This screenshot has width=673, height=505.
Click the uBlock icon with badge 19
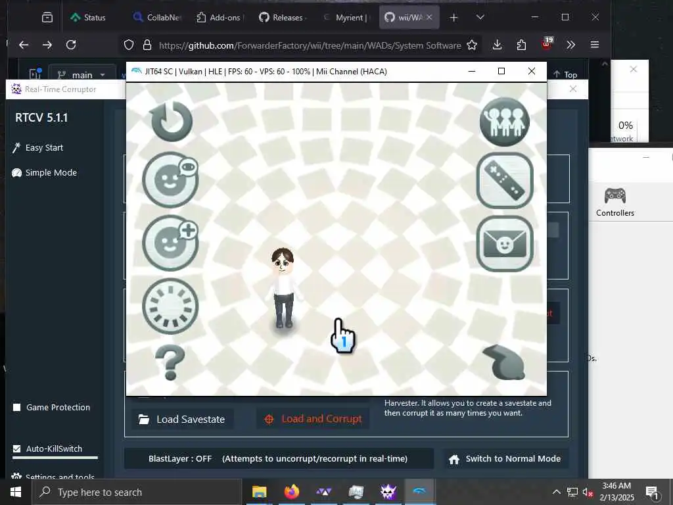(x=546, y=43)
